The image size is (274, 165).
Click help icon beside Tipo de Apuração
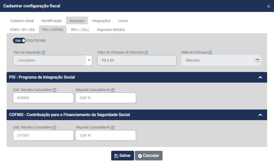point(44,53)
